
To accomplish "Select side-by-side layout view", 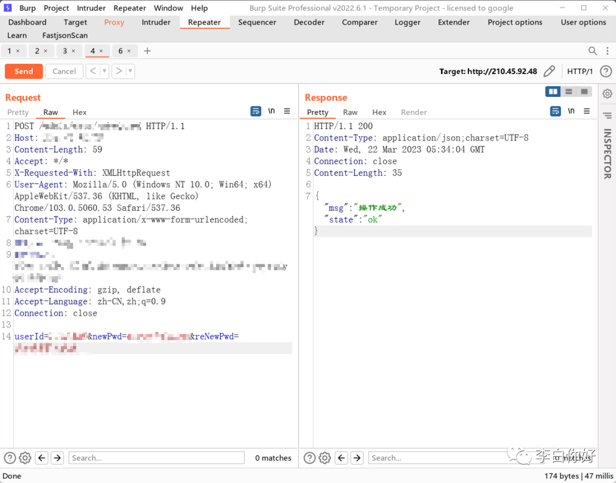I will (553, 92).
